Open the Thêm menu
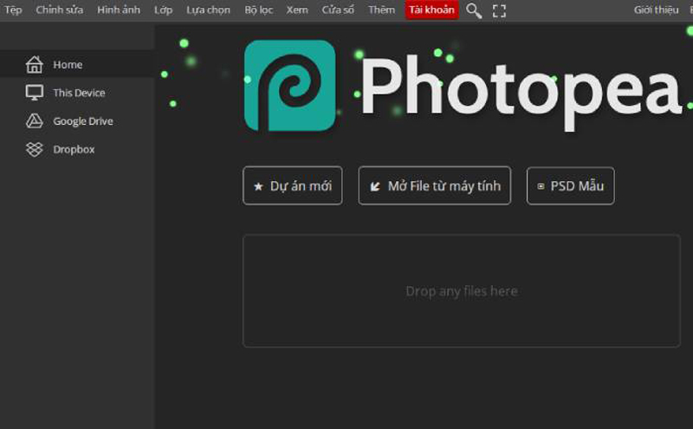This screenshot has width=693, height=429. [381, 10]
